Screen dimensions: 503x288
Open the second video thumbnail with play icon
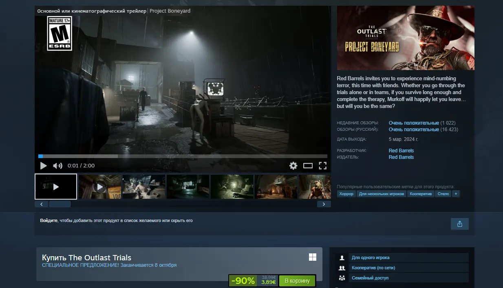pyautogui.click(x=100, y=187)
